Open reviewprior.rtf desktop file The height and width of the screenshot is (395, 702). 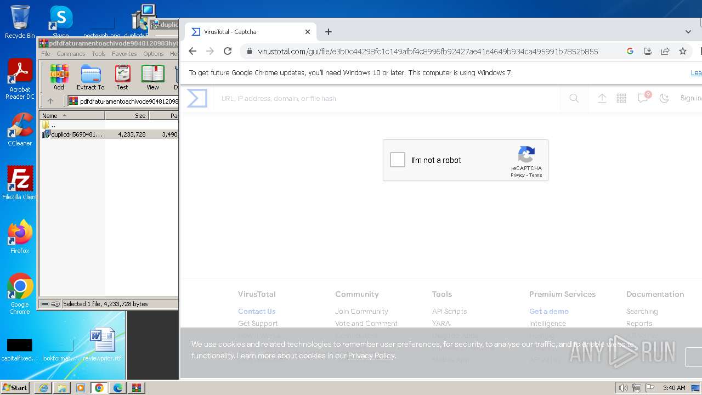(102, 345)
